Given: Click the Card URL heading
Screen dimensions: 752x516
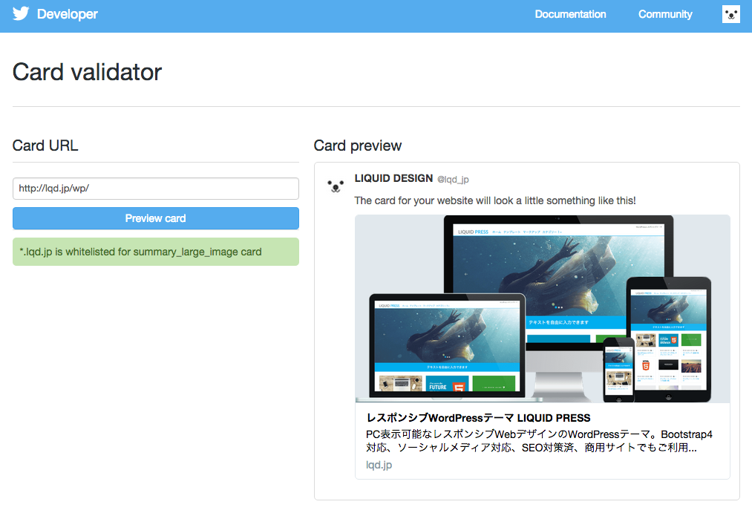Looking at the screenshot, I should 45,146.
